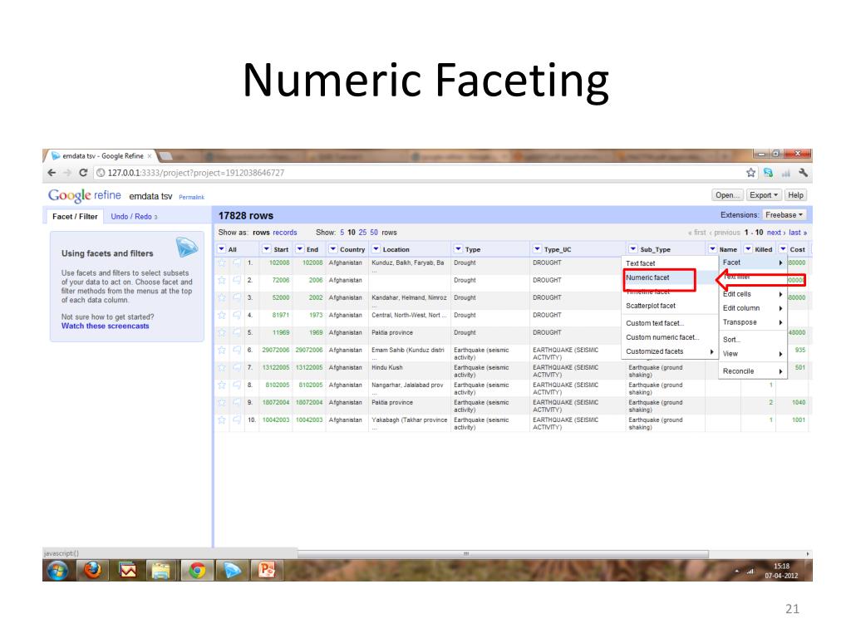Click the Google refine logo
The width and height of the screenshot is (851, 638).
85,195
